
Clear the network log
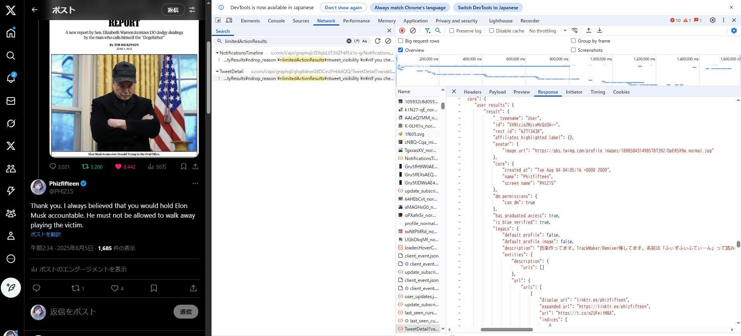click(x=413, y=31)
